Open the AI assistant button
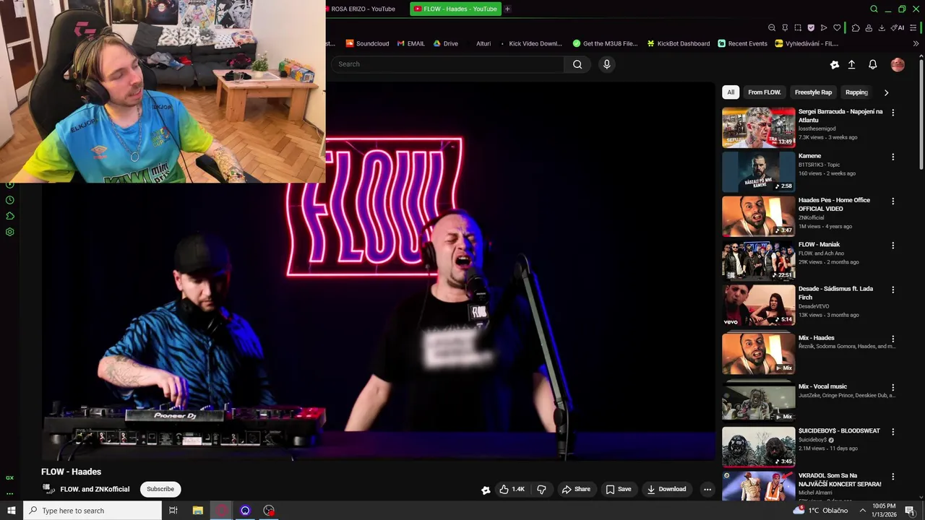 point(898,27)
